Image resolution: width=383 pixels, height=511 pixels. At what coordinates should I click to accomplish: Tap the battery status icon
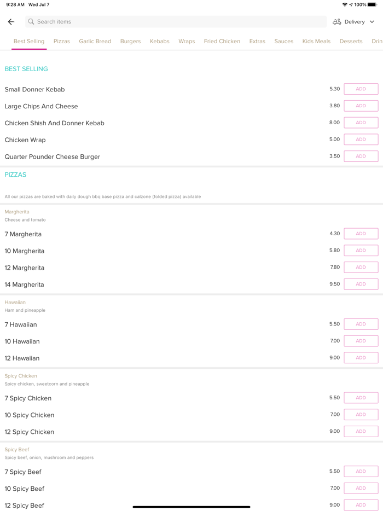point(372,4)
